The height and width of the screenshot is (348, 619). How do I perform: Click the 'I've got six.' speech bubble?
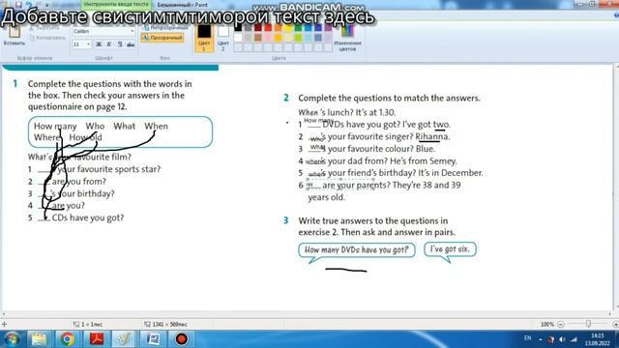point(450,249)
